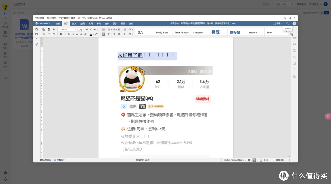
Task: Apply italic formatting
Action: click(x=65, y=34)
